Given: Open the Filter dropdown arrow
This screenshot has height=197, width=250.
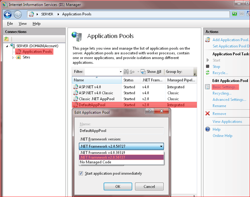Looking at the screenshot, I should (x=121, y=72).
